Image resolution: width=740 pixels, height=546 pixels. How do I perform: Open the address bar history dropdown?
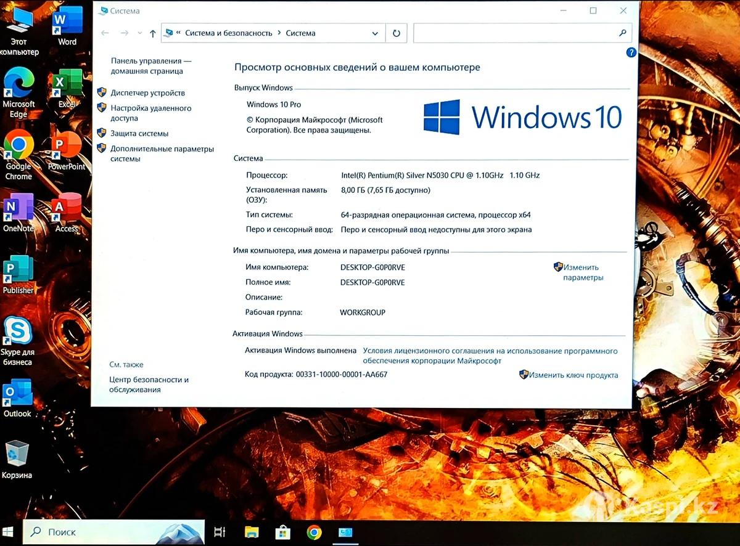[375, 33]
